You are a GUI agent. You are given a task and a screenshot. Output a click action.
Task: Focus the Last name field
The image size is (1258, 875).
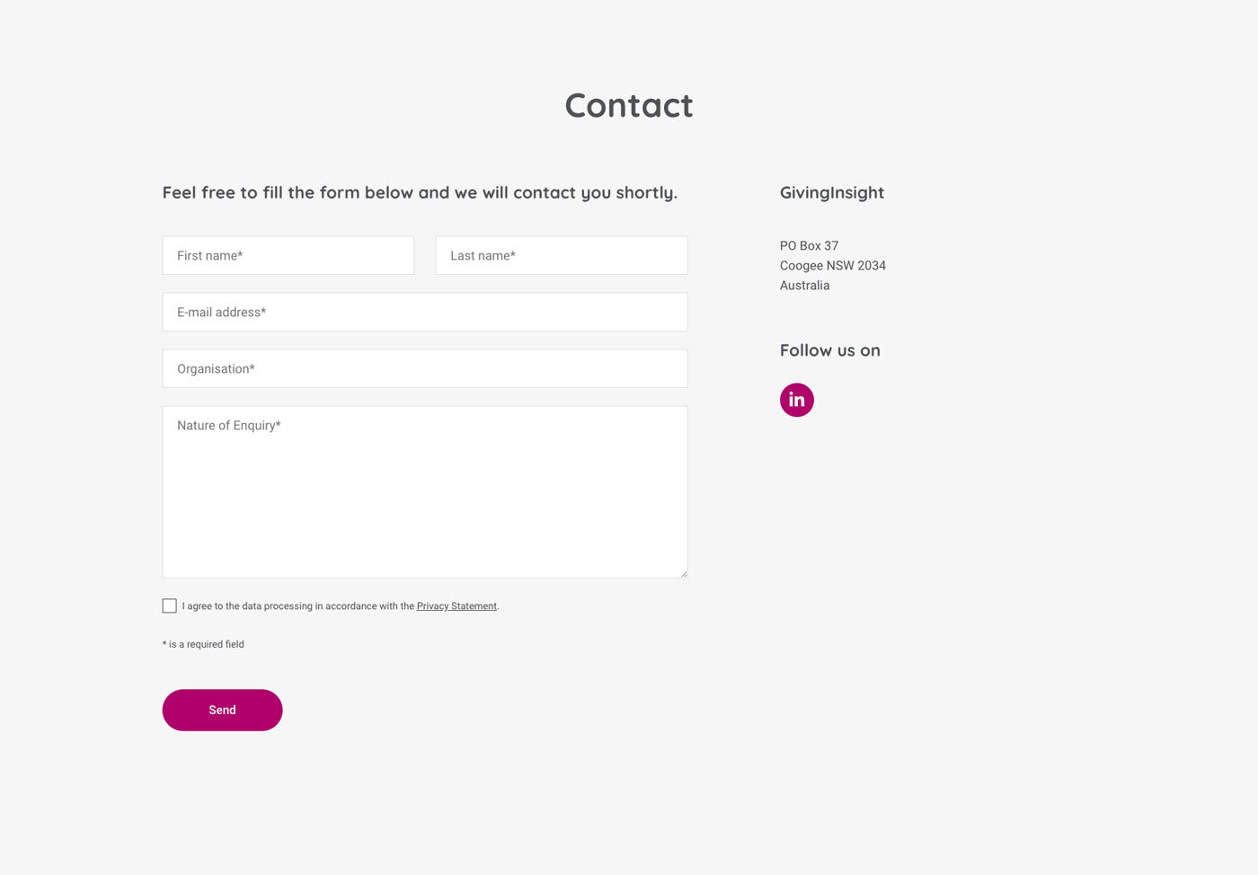click(562, 255)
